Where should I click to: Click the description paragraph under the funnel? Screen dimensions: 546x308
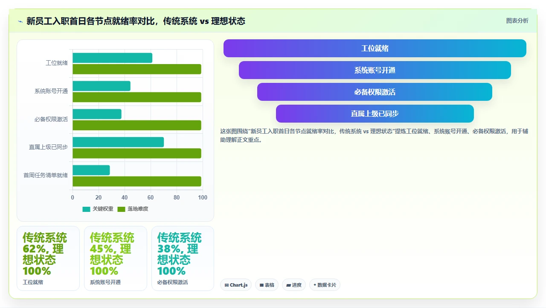click(x=374, y=135)
